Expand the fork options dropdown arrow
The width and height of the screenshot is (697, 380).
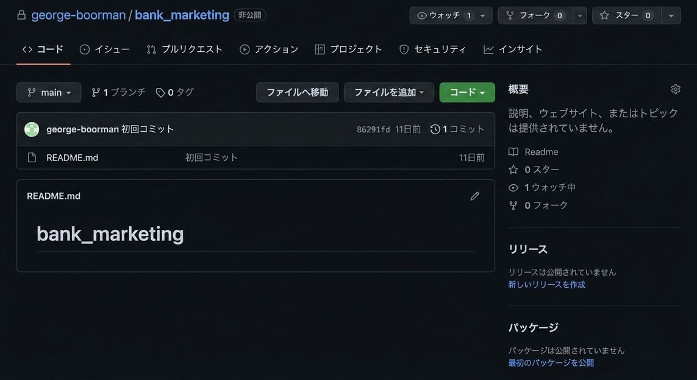pyautogui.click(x=580, y=16)
